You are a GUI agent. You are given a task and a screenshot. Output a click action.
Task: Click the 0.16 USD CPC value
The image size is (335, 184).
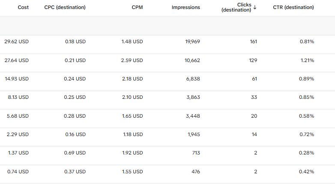(75, 134)
